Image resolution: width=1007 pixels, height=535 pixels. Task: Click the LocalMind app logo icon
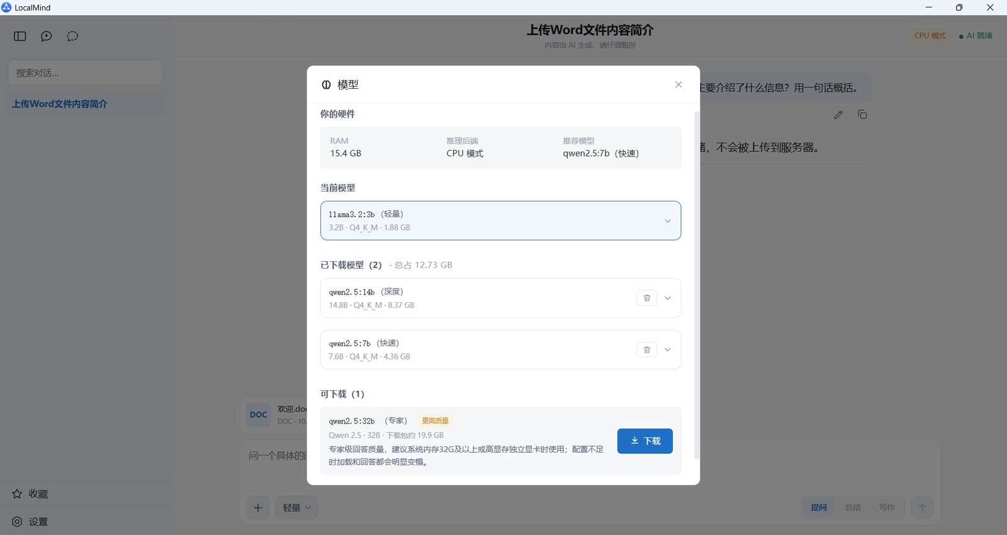coord(6,8)
